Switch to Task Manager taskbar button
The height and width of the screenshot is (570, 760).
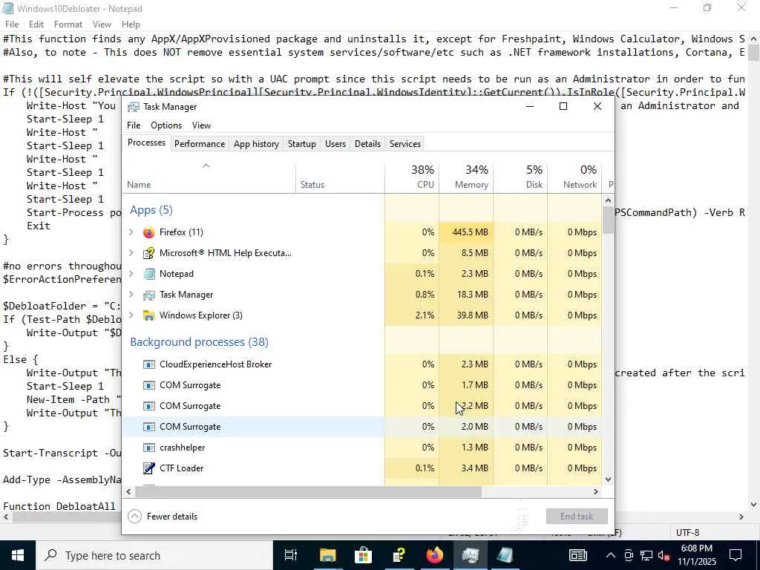coord(470,555)
